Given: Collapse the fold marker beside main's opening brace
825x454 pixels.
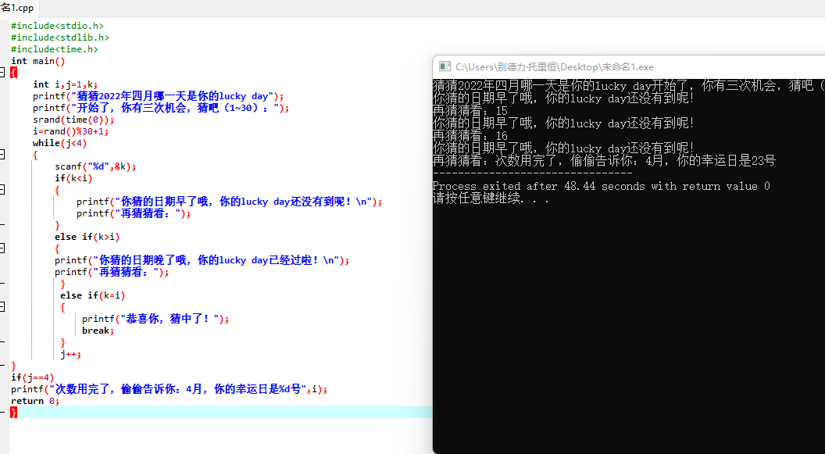Looking at the screenshot, I should pyautogui.click(x=2, y=72).
